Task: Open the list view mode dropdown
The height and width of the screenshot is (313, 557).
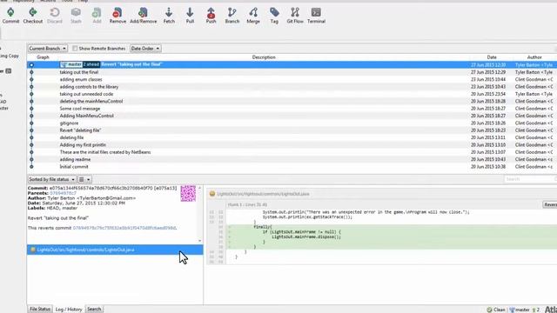Action: click(84, 179)
